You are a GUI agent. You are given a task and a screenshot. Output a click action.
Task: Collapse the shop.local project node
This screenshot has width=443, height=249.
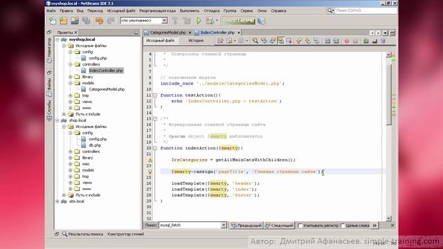pos(57,120)
